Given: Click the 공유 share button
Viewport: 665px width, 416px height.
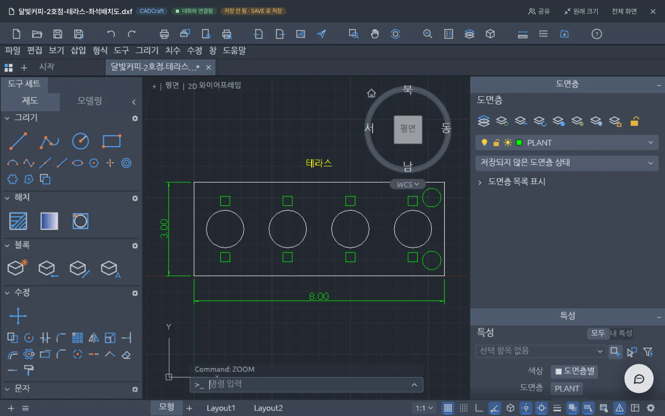Looking at the screenshot, I should [x=539, y=11].
